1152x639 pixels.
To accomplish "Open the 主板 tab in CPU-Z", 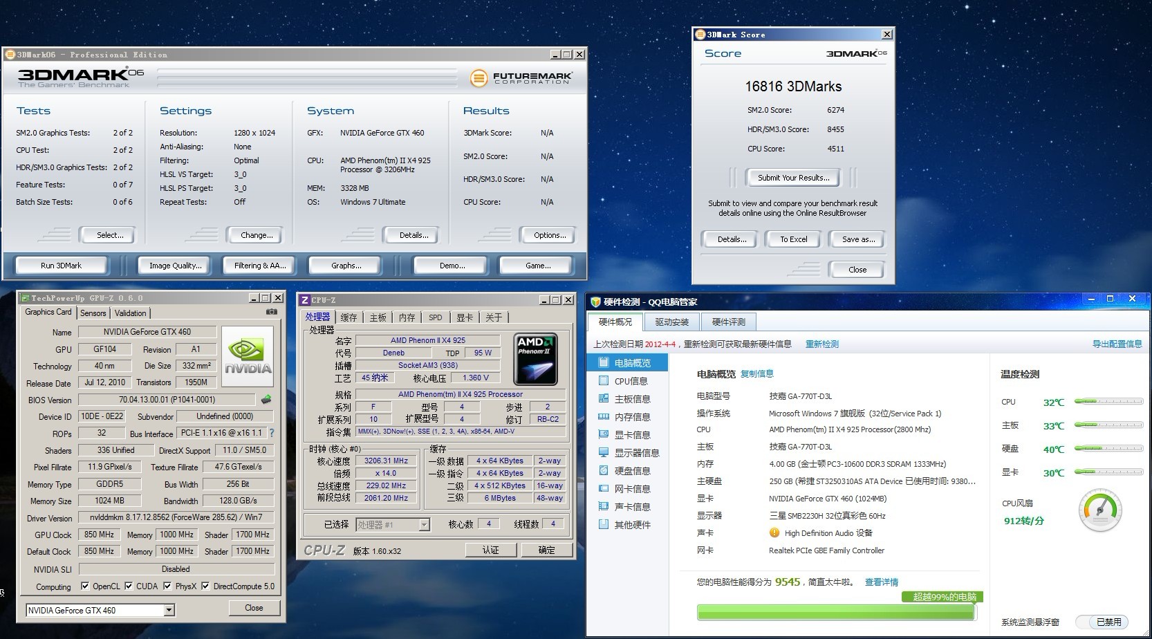I will pos(378,317).
